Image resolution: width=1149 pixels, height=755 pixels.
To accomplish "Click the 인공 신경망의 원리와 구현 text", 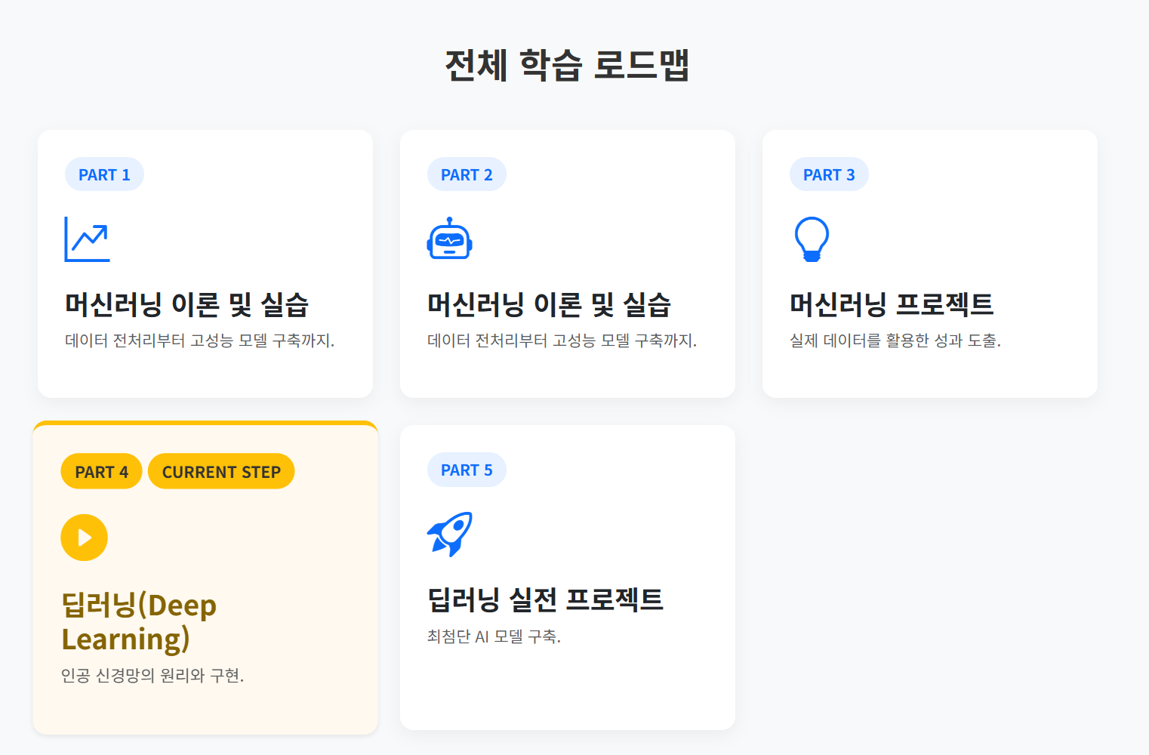I will pyautogui.click(x=153, y=676).
